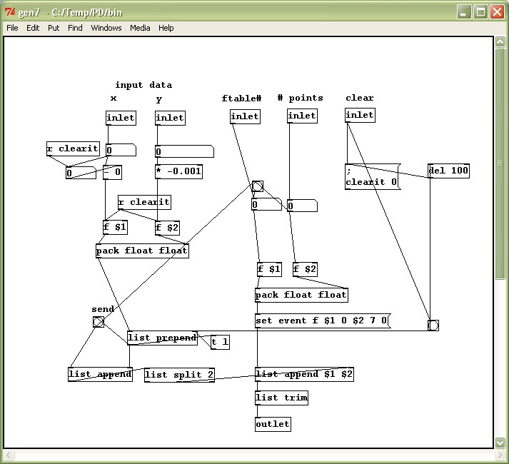Select the 'list prepend' object box
This screenshot has height=464, width=509.
coord(162,338)
